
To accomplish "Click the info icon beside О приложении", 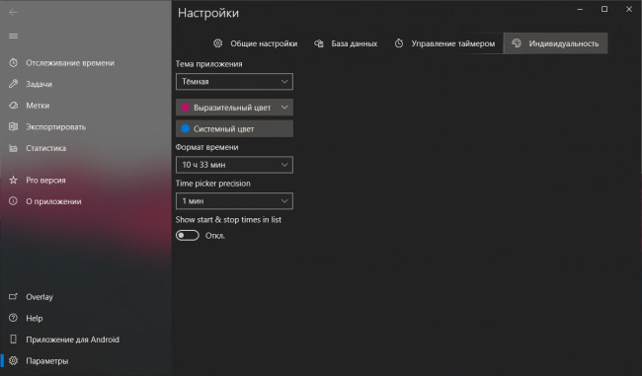I will [x=13, y=201].
